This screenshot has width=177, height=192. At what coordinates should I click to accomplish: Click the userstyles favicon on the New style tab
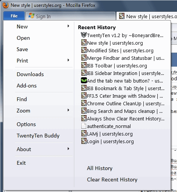pos(122,16)
